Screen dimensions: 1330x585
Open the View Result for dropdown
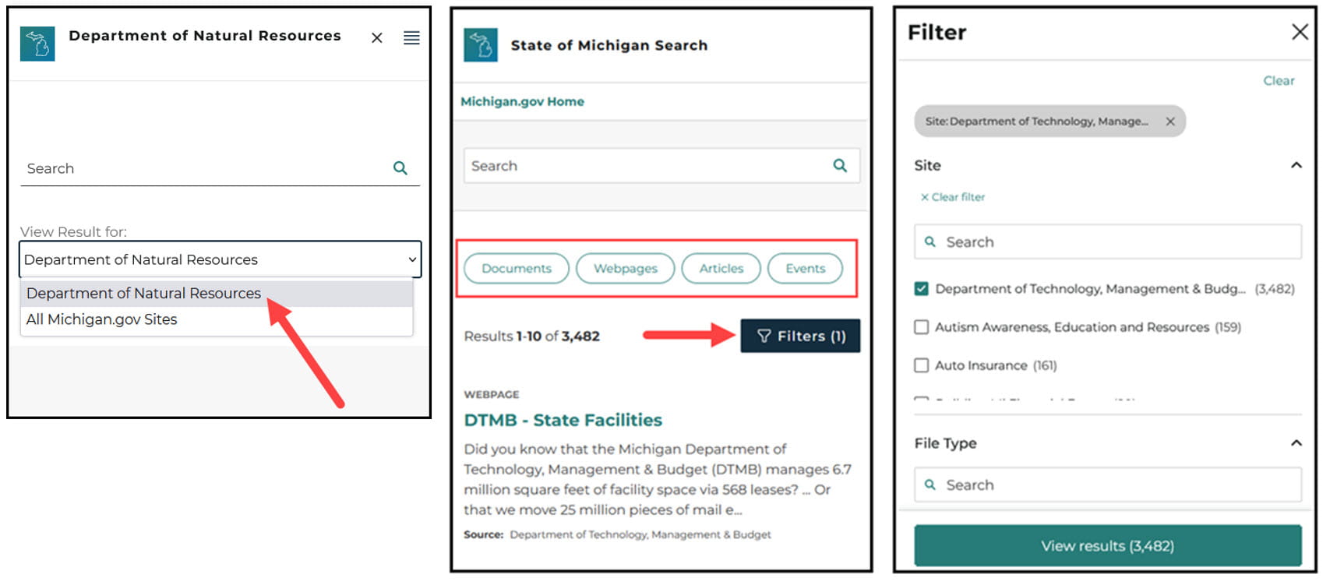[x=220, y=259]
